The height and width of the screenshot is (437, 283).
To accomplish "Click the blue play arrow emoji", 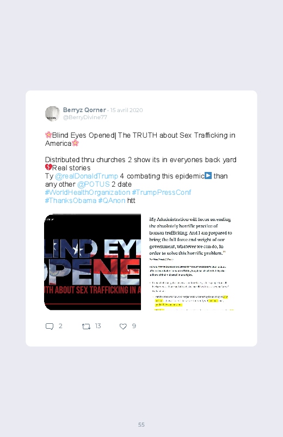I will (x=208, y=176).
